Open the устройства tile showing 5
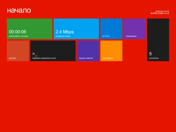The width and height of the screenshot is (176, 132). click(x=158, y=40)
